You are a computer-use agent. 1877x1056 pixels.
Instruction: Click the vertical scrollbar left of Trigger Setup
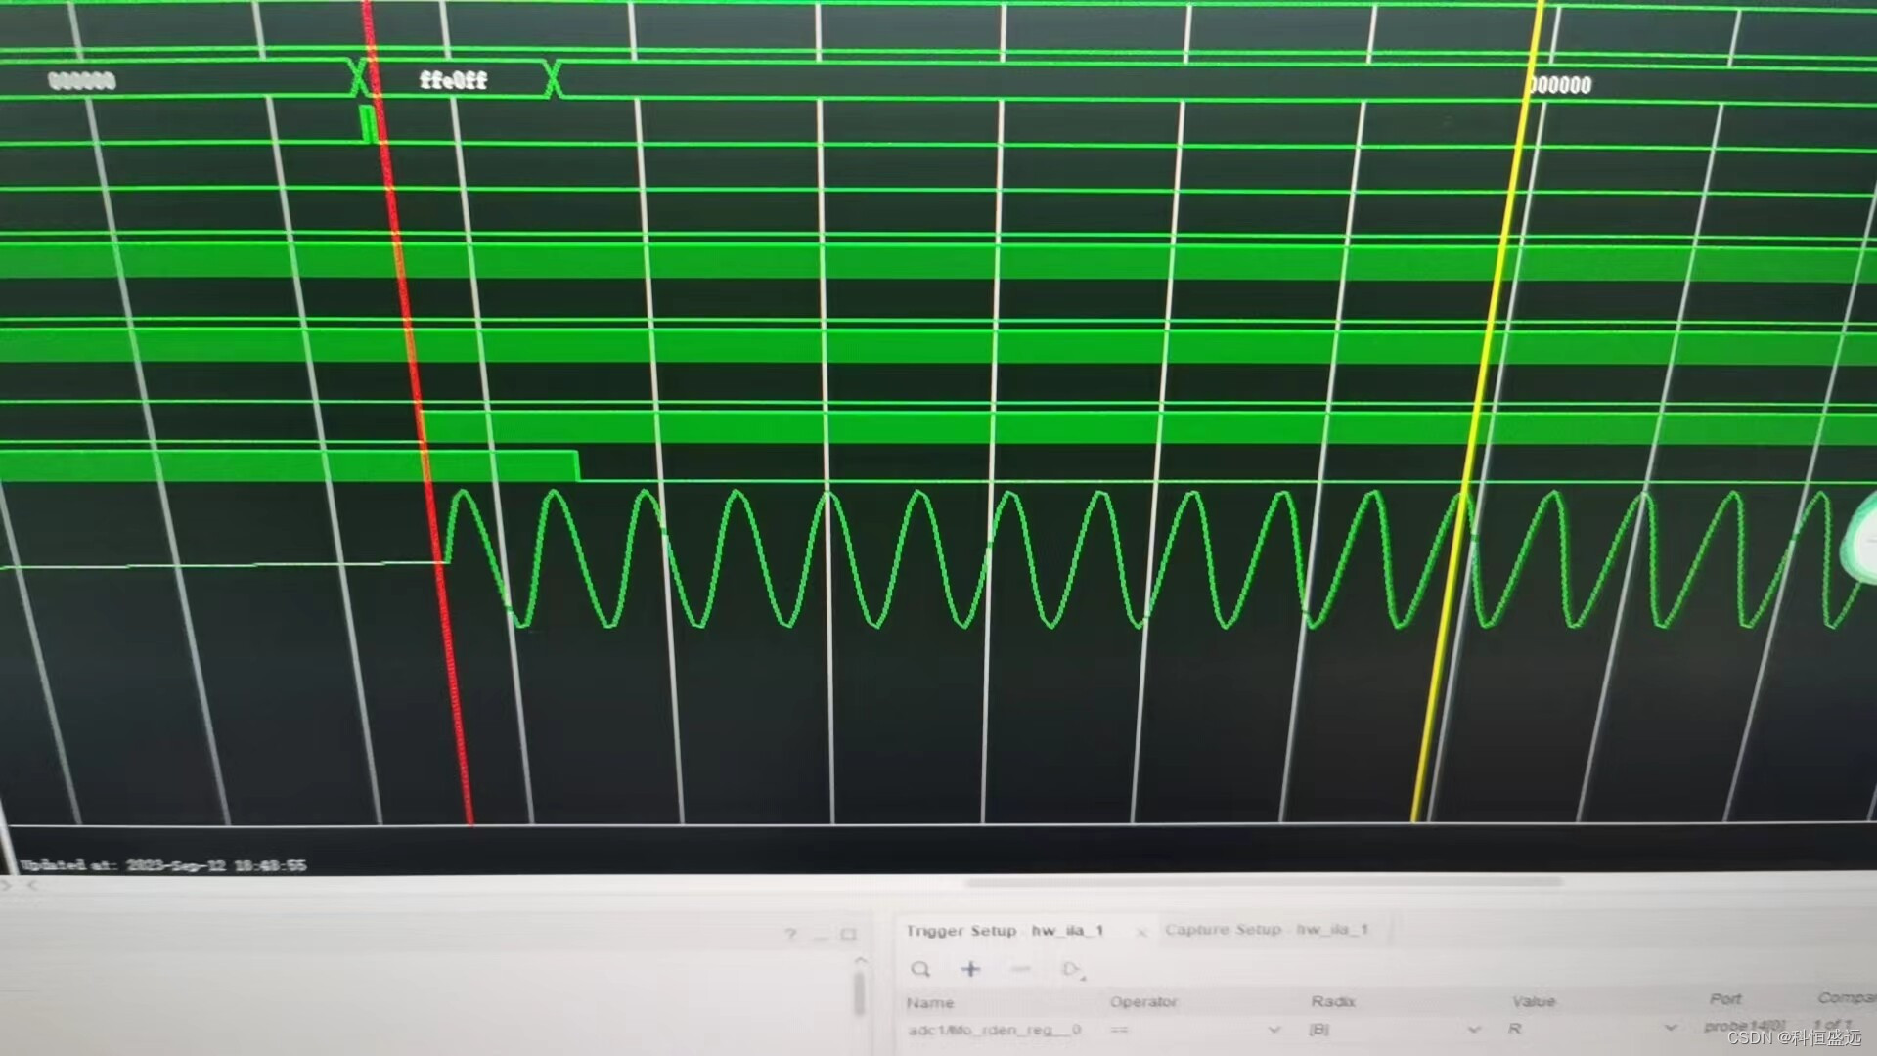pos(860,994)
